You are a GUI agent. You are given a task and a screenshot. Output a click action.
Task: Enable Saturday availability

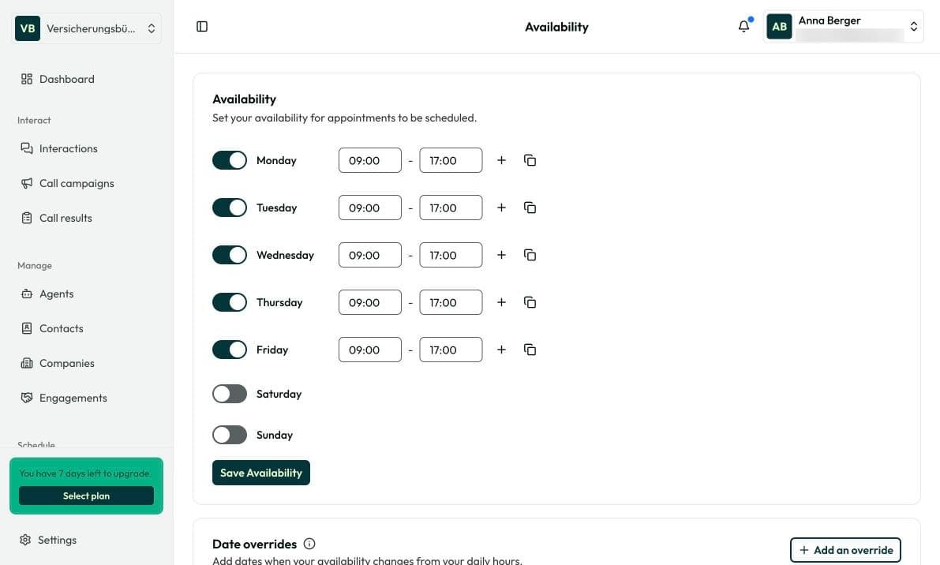point(230,394)
